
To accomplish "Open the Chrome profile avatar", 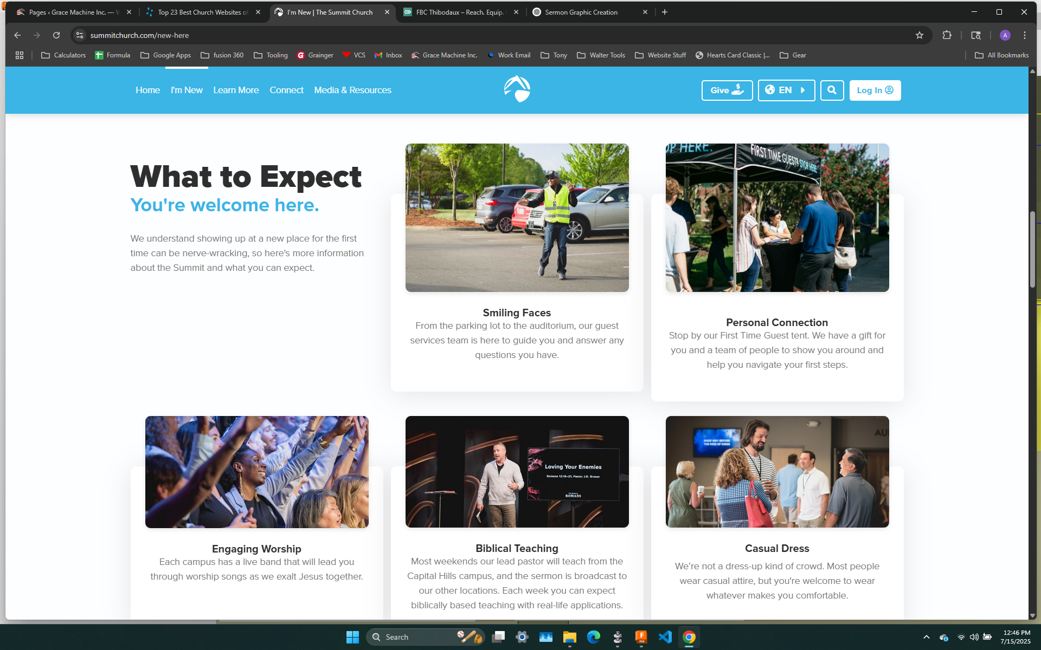I will (x=1005, y=35).
